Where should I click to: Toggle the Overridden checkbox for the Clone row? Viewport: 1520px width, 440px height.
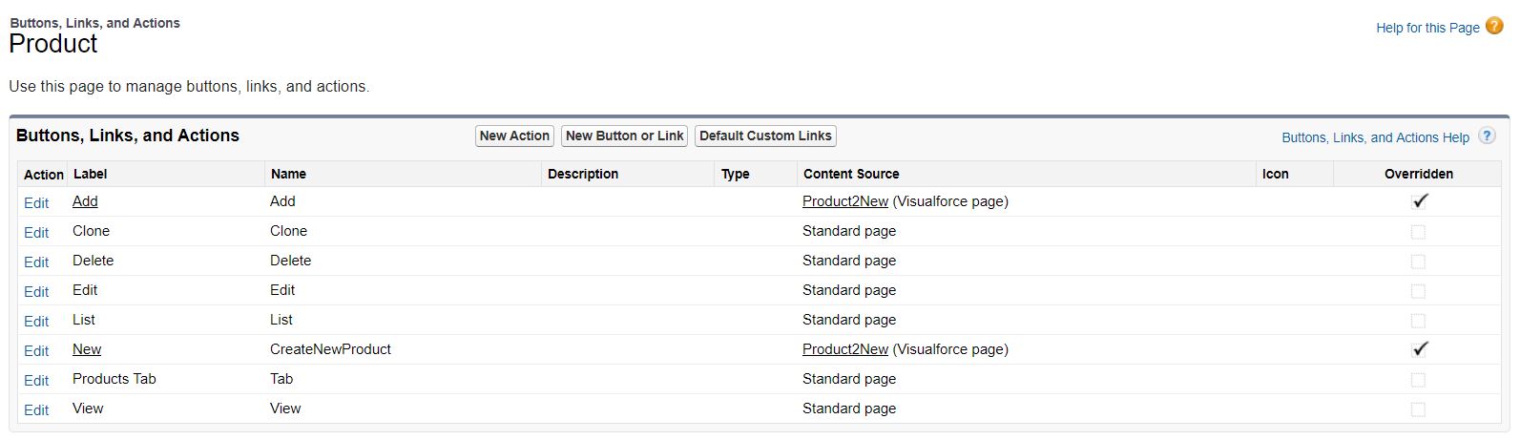(1418, 232)
